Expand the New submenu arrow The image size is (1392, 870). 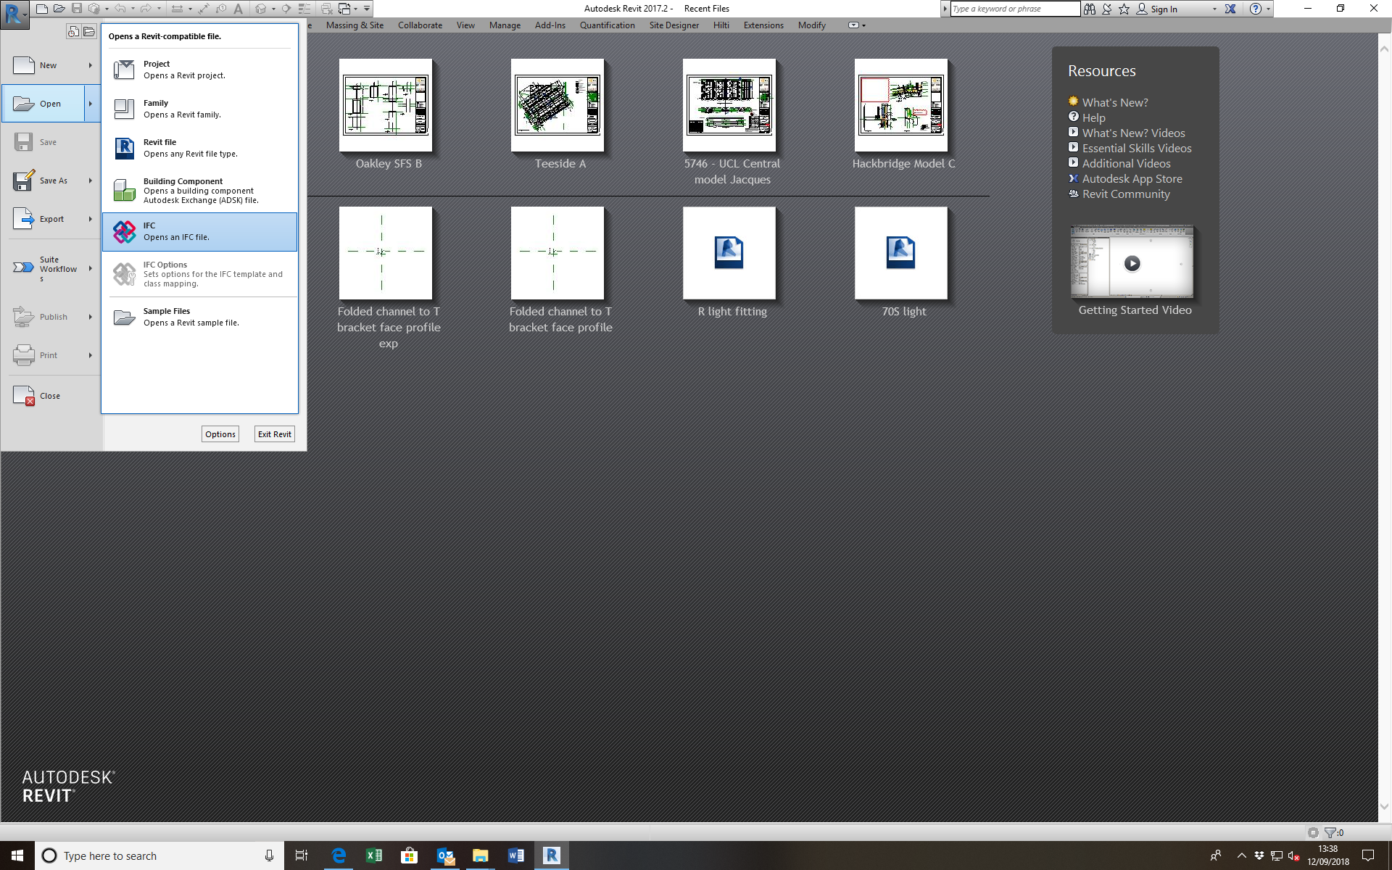pyautogui.click(x=91, y=65)
